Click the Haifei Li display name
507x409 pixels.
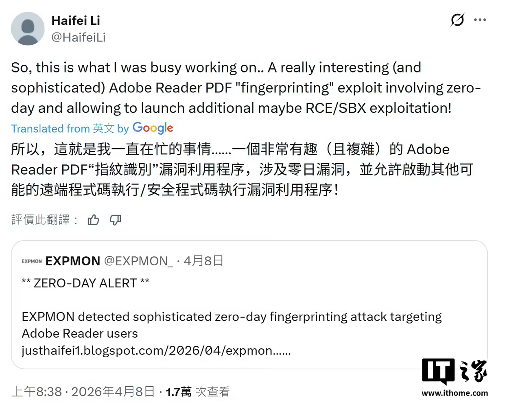click(76, 21)
